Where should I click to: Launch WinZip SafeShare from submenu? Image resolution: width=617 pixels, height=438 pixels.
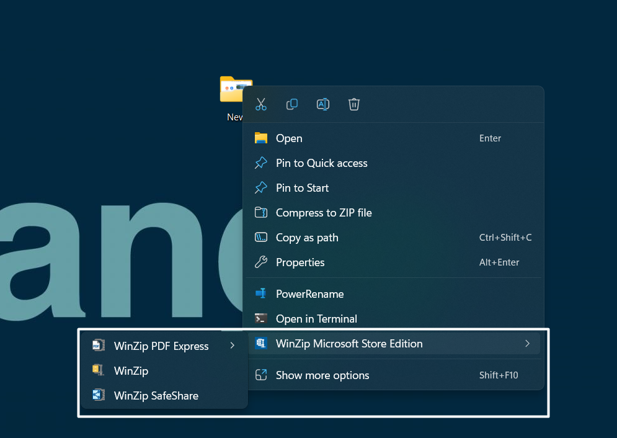[156, 395]
